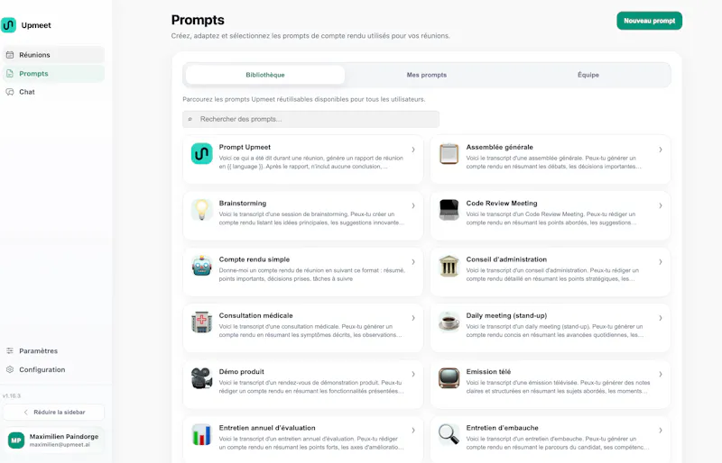Expand Entretien annuel d'évaluation chevron

[413, 430]
